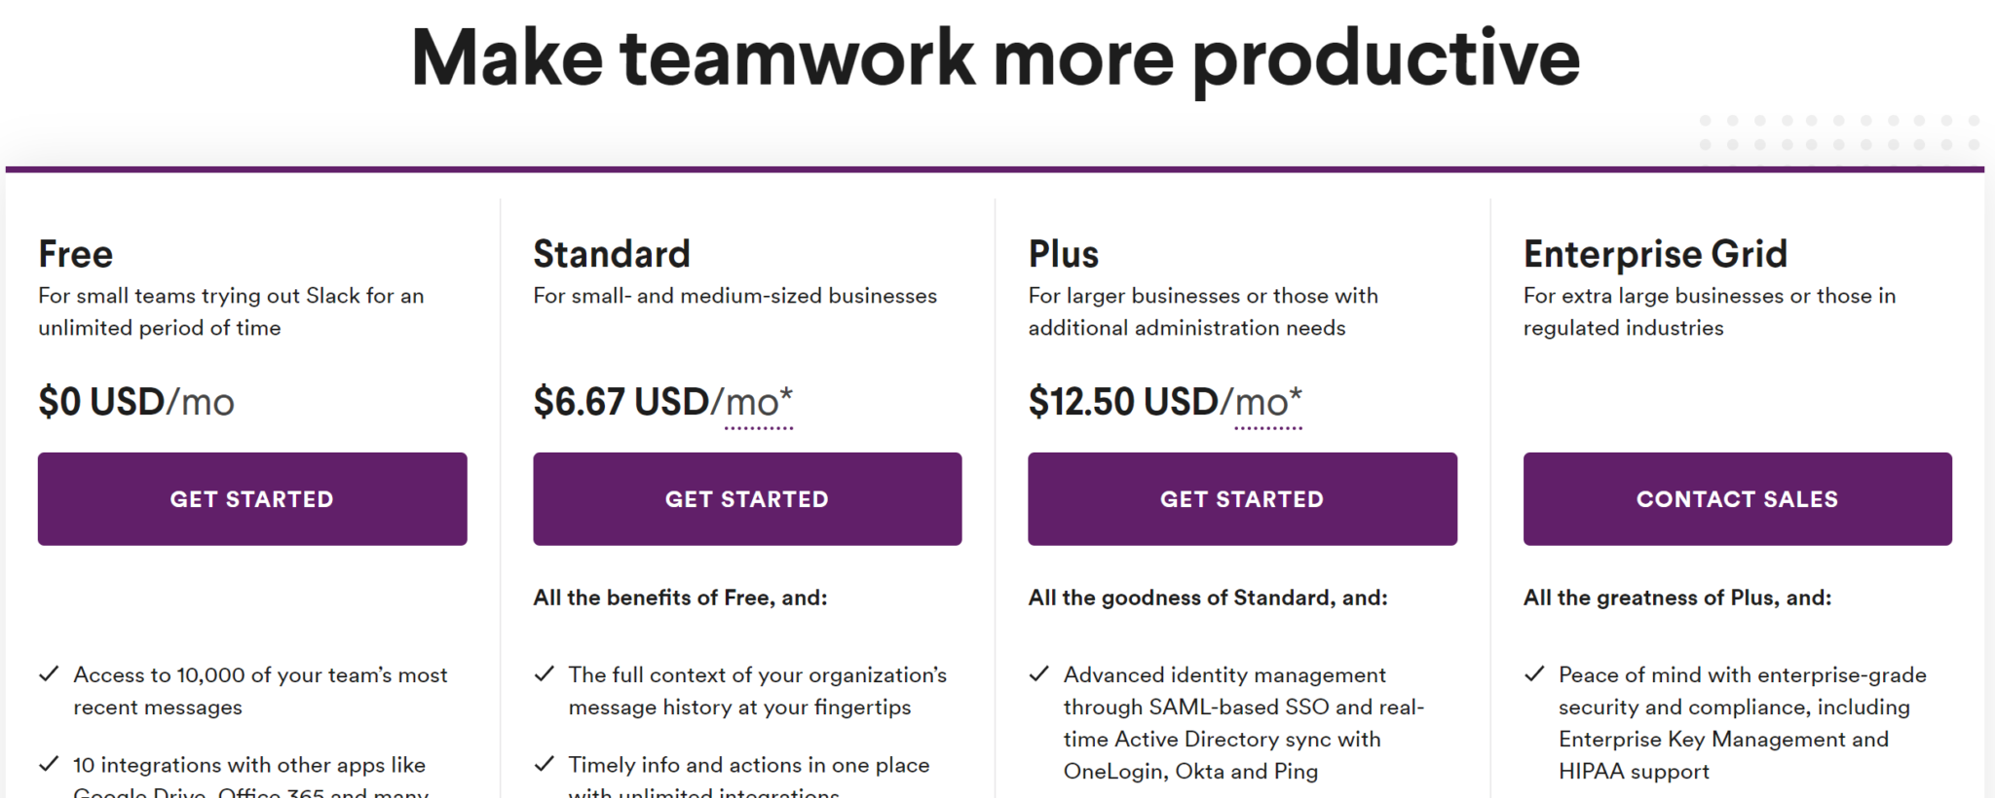1995x798 pixels.
Task: Click the checkmark beside 10,000 recent messages feature
Action: [49, 673]
